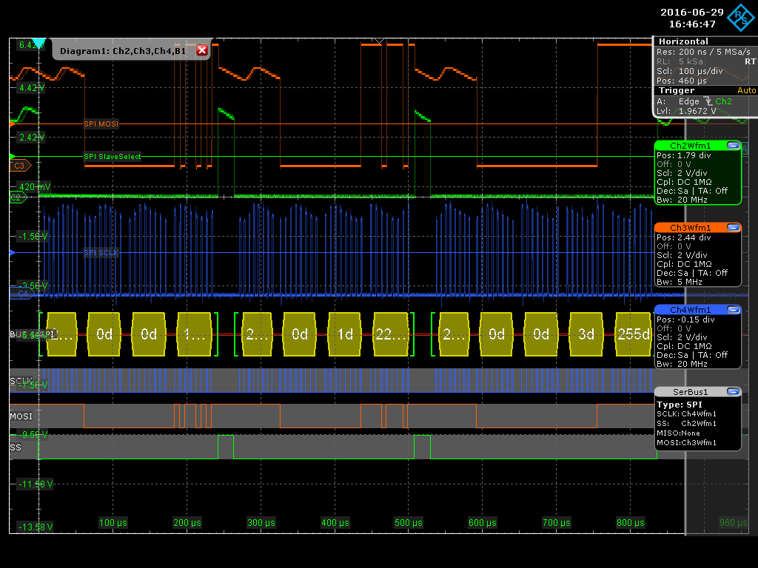This screenshot has height=568, width=758.
Task: Click Pos: 2.44 div in Ch3Wfm1
Action: pos(683,237)
